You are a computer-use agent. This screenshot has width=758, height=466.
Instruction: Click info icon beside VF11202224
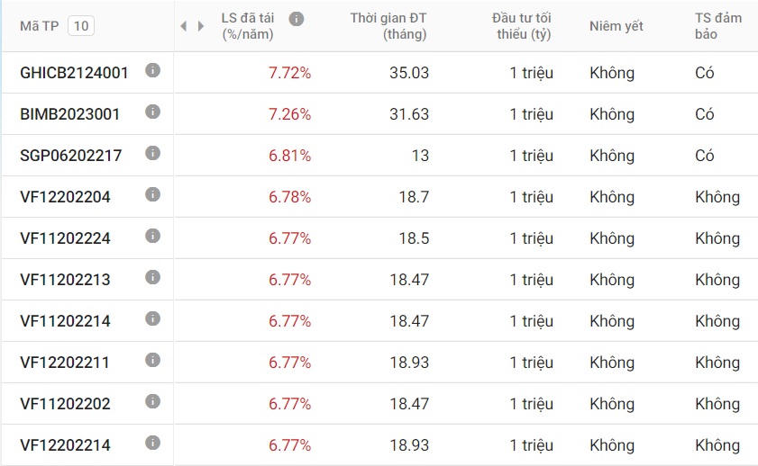(x=152, y=236)
